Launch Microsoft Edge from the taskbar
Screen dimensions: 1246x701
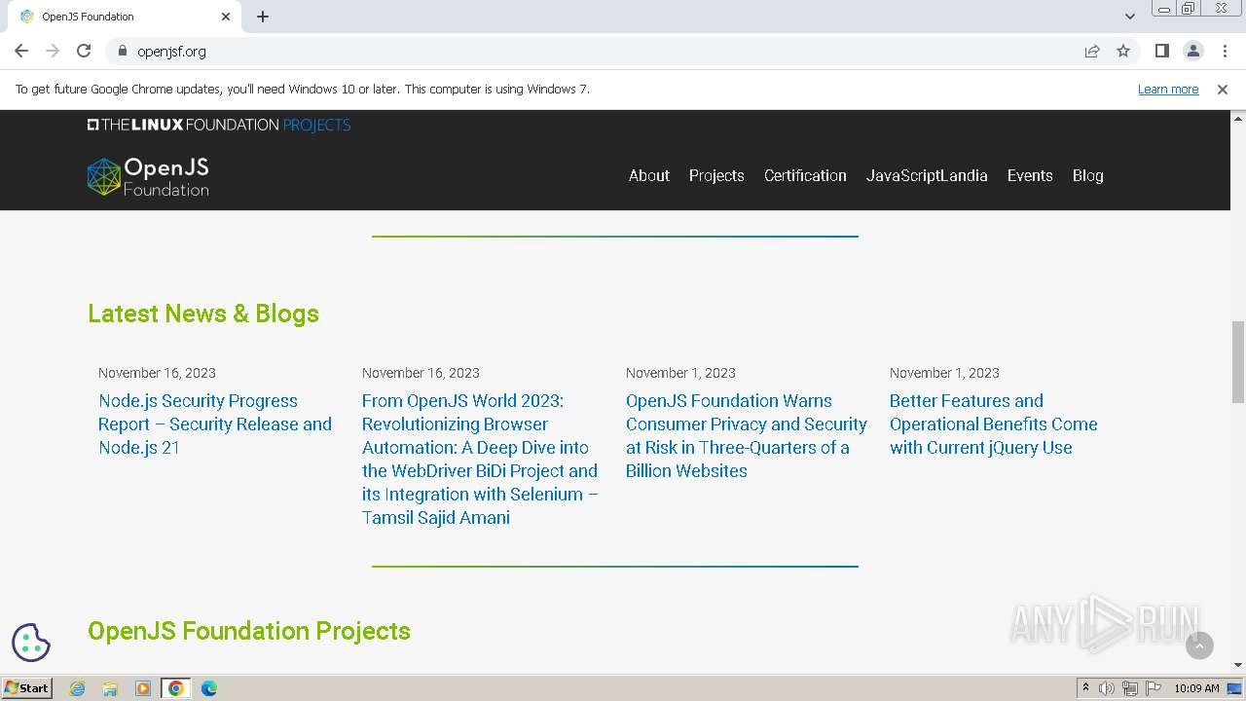[209, 688]
